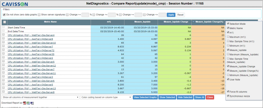The width and height of the screenshot is (263, 108).
Task: Open CPU Utilization WebTier>DevServer13 link
Action: point(32,88)
